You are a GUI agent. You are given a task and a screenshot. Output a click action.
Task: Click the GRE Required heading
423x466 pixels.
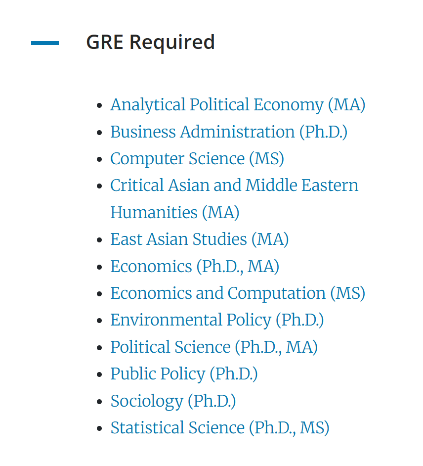(x=150, y=43)
